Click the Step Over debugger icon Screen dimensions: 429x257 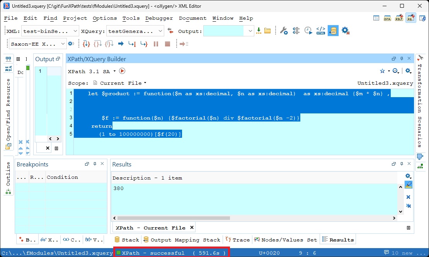[x=97, y=44]
